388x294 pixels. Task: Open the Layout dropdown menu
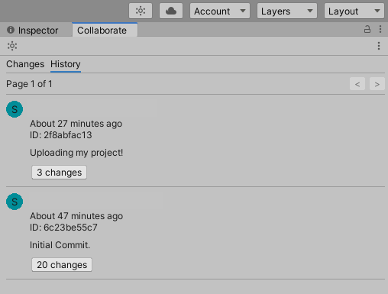354,11
